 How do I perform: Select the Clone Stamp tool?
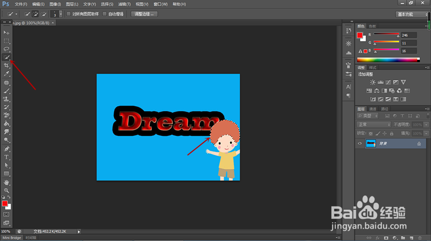tap(6, 99)
